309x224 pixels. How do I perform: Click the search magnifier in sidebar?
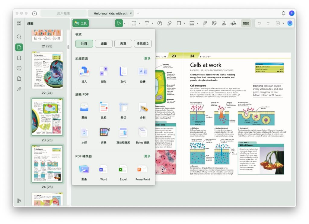click(x=19, y=37)
